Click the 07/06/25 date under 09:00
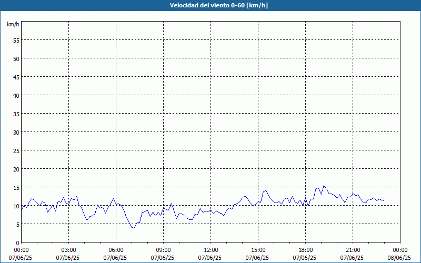The image size is (421, 263). pos(163,258)
